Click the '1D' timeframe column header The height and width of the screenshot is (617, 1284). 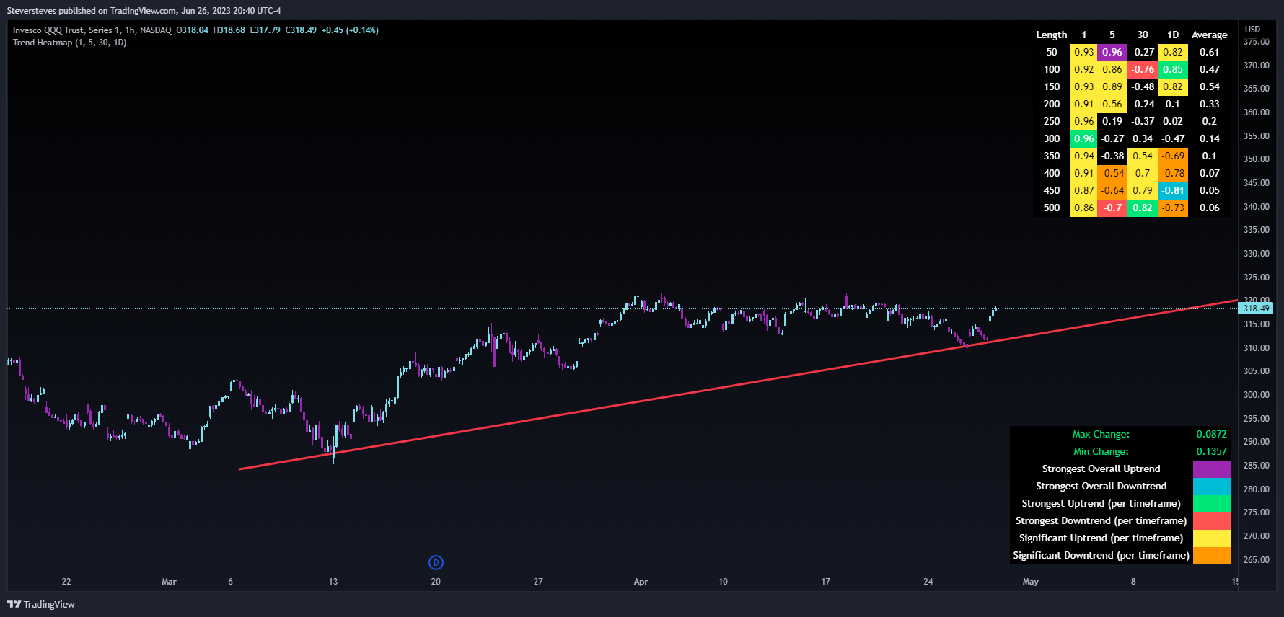[x=1173, y=35]
